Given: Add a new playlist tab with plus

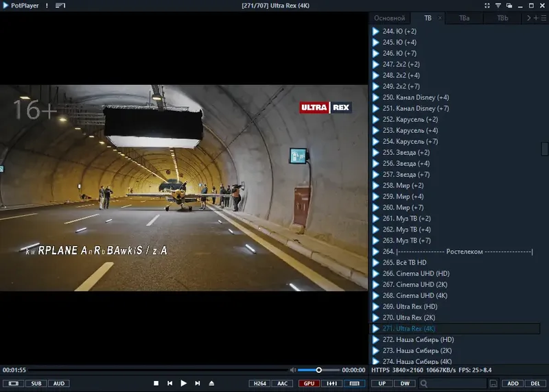Looking at the screenshot, I should coord(536,18).
